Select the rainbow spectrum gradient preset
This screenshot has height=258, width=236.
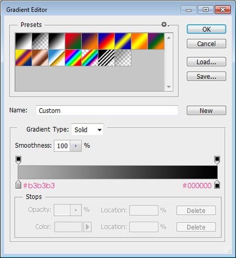[73, 58]
